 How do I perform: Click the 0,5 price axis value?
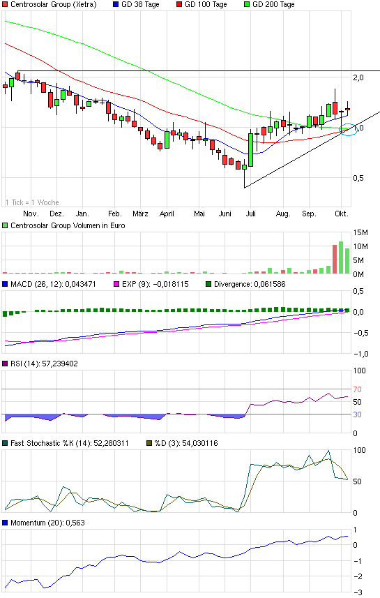point(358,178)
